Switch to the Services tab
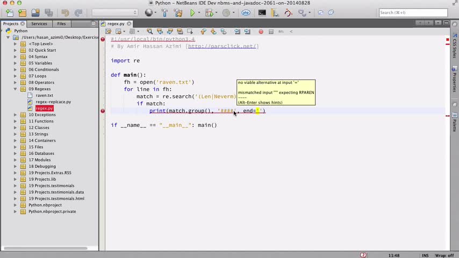This screenshot has width=459, height=258. tap(39, 24)
